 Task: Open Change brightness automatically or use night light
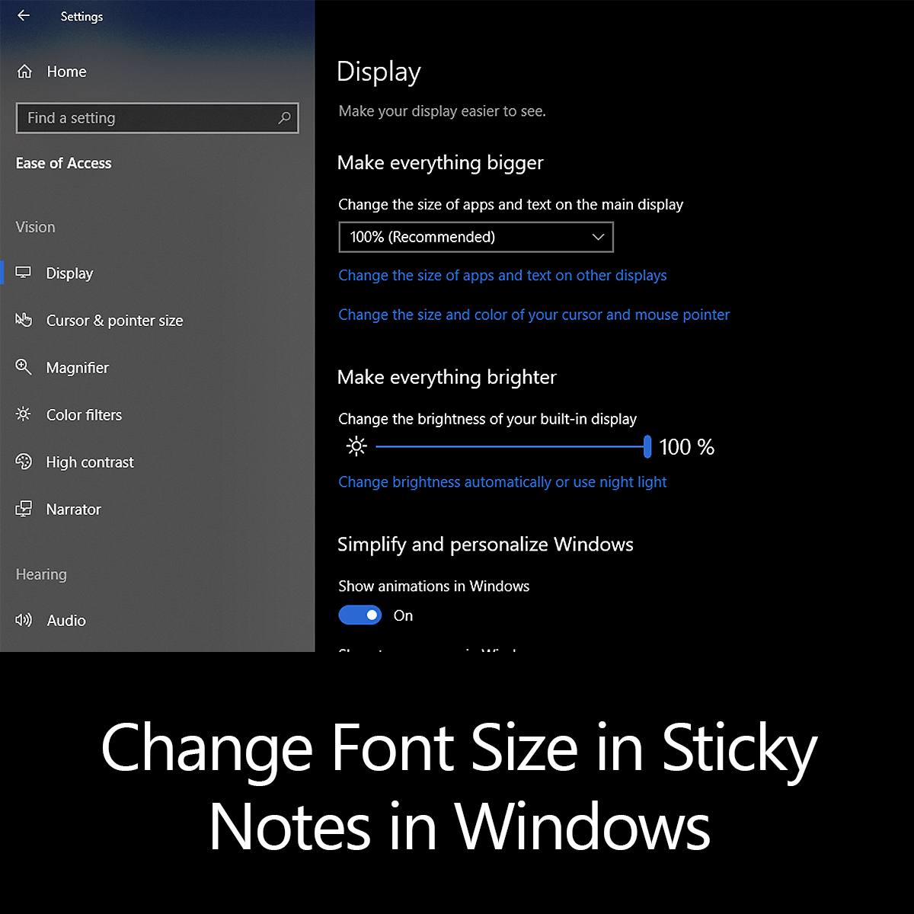pos(502,481)
